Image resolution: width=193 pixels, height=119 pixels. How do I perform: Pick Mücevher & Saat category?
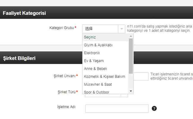point(105,84)
